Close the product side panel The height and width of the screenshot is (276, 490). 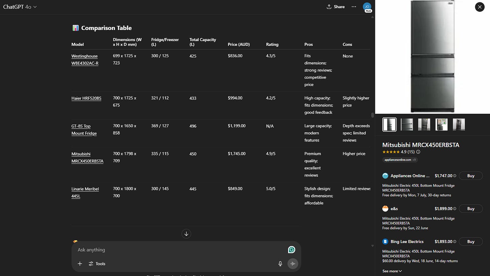coord(480,7)
